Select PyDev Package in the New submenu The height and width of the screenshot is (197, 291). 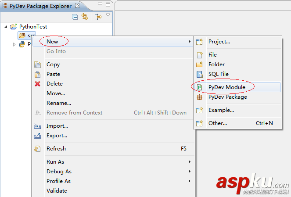(237, 97)
